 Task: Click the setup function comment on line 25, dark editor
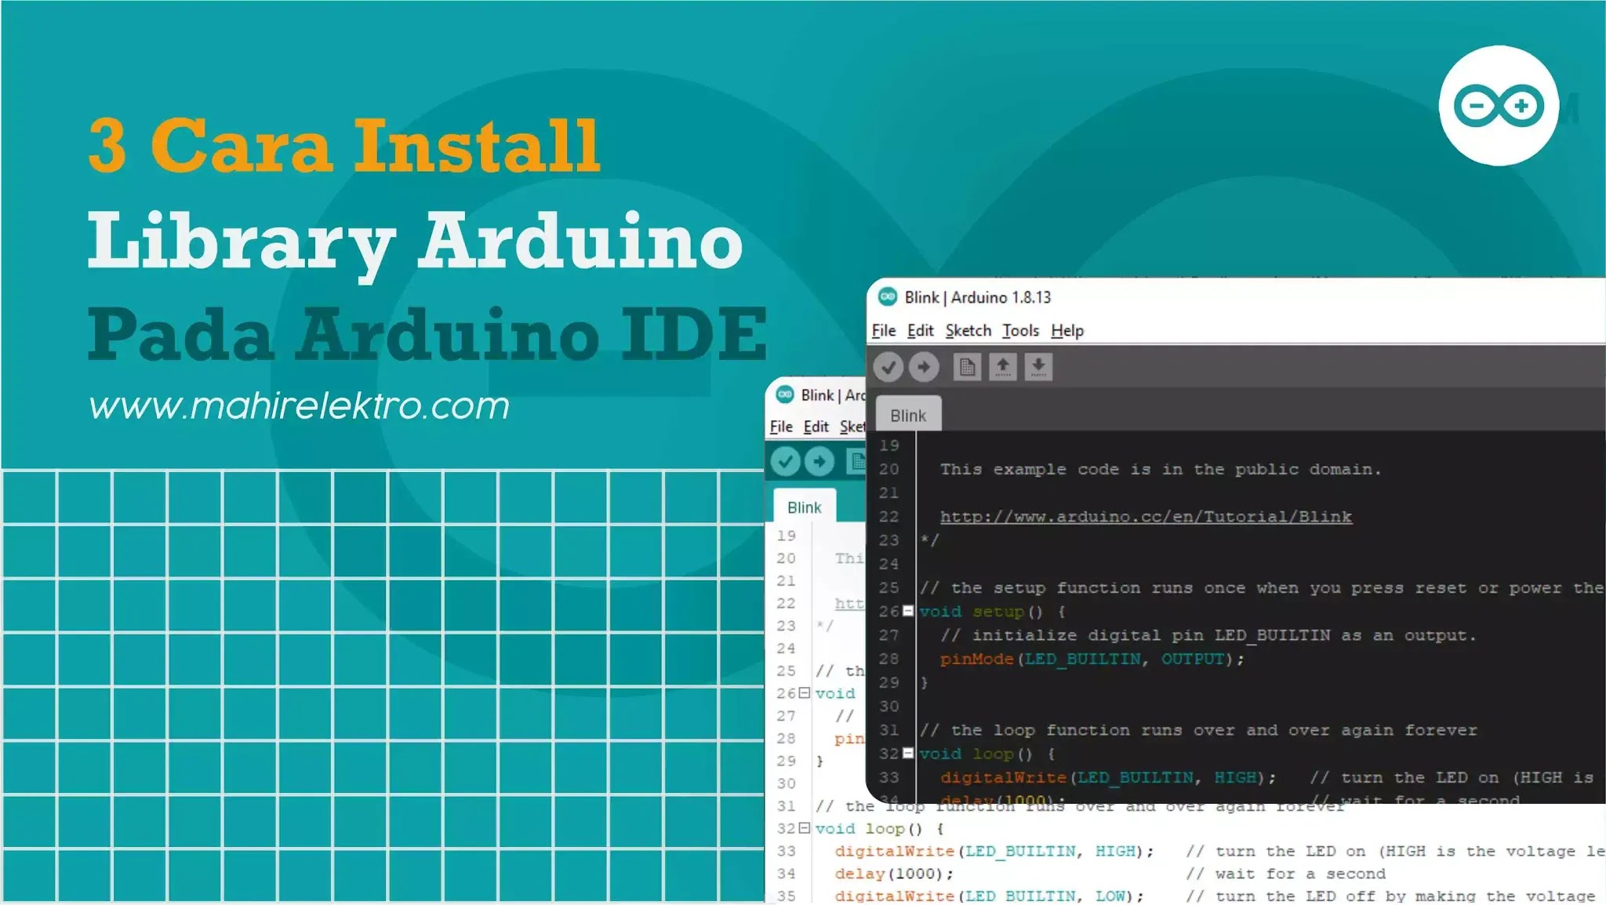tap(1261, 587)
